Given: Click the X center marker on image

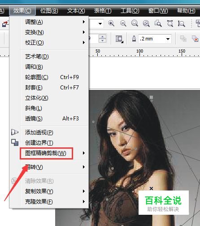Looking at the screenshot, I should 151,188.
